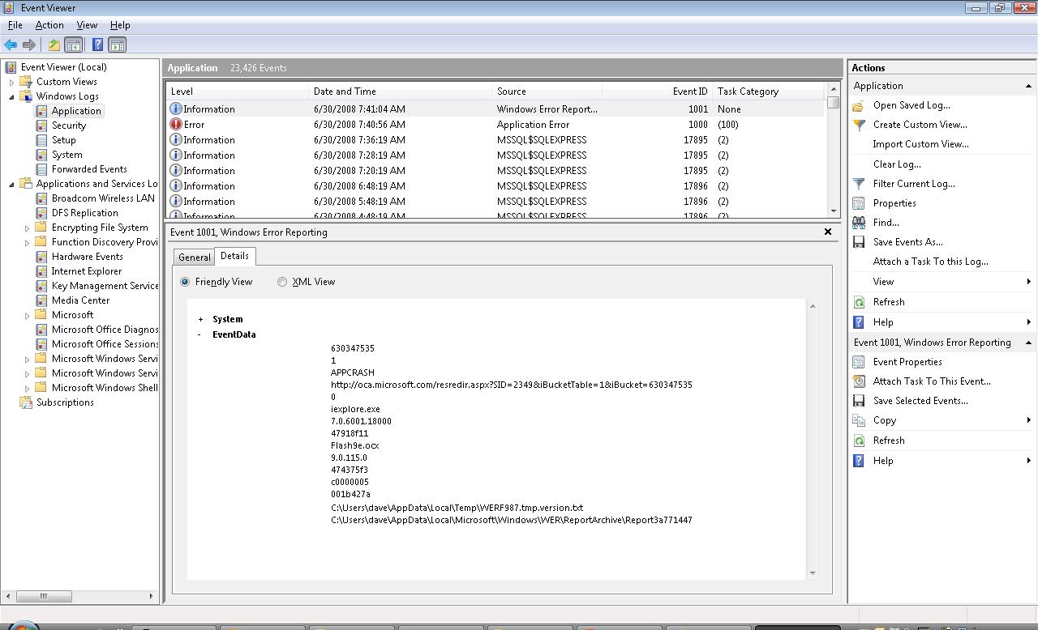Toggle the Show/Hide Action Pane toolbar icon
This screenshot has width=1038, height=630.
[118, 45]
